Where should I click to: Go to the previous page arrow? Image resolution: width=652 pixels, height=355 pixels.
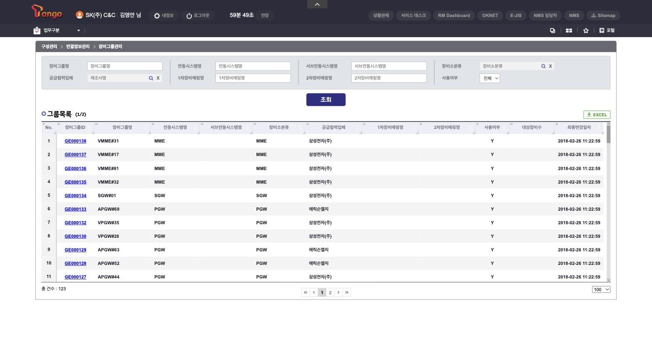pyautogui.click(x=314, y=292)
